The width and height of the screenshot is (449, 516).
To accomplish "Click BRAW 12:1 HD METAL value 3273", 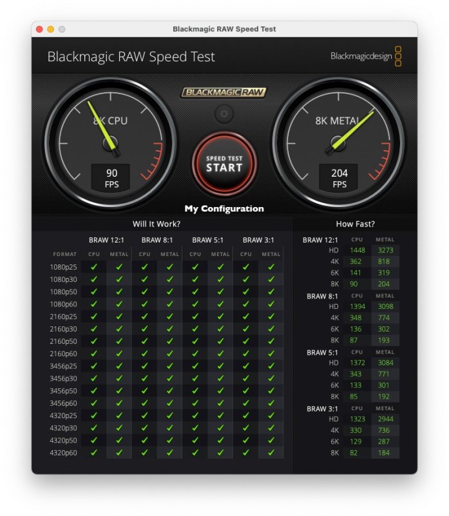I will coord(385,250).
